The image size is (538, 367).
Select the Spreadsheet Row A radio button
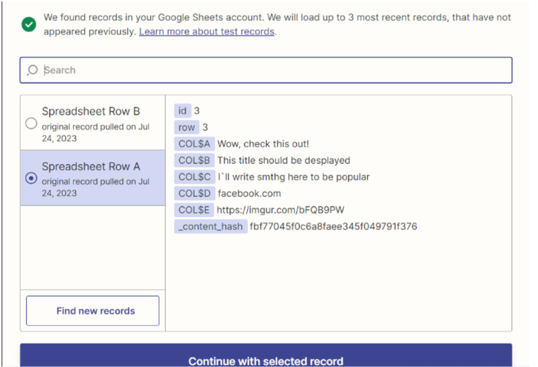[x=31, y=178]
